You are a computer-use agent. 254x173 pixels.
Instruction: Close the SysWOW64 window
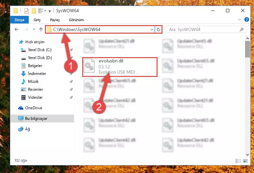click(x=243, y=11)
